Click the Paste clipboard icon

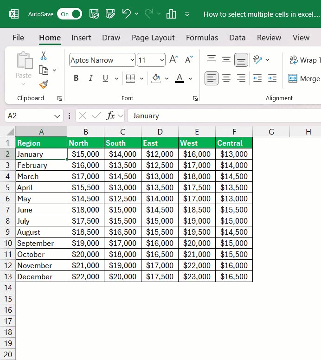point(25,60)
